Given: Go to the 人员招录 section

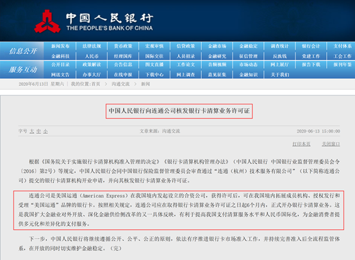Looking at the screenshot, I should click(x=186, y=56).
